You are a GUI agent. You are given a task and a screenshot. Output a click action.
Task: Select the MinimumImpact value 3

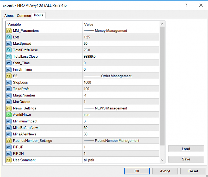85,121
